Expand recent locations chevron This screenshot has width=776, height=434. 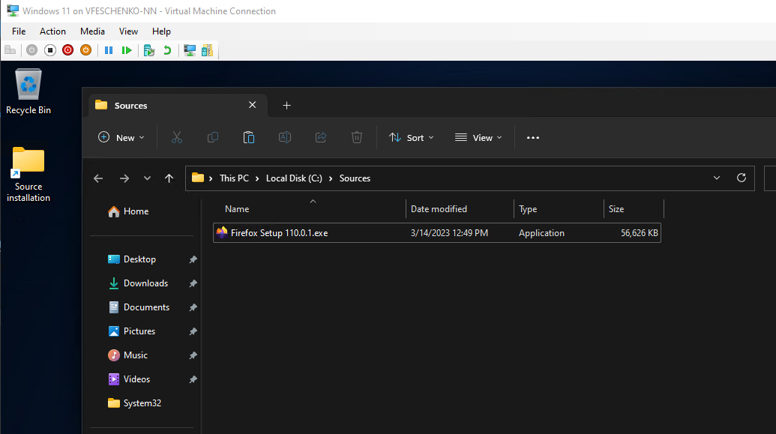pos(147,178)
